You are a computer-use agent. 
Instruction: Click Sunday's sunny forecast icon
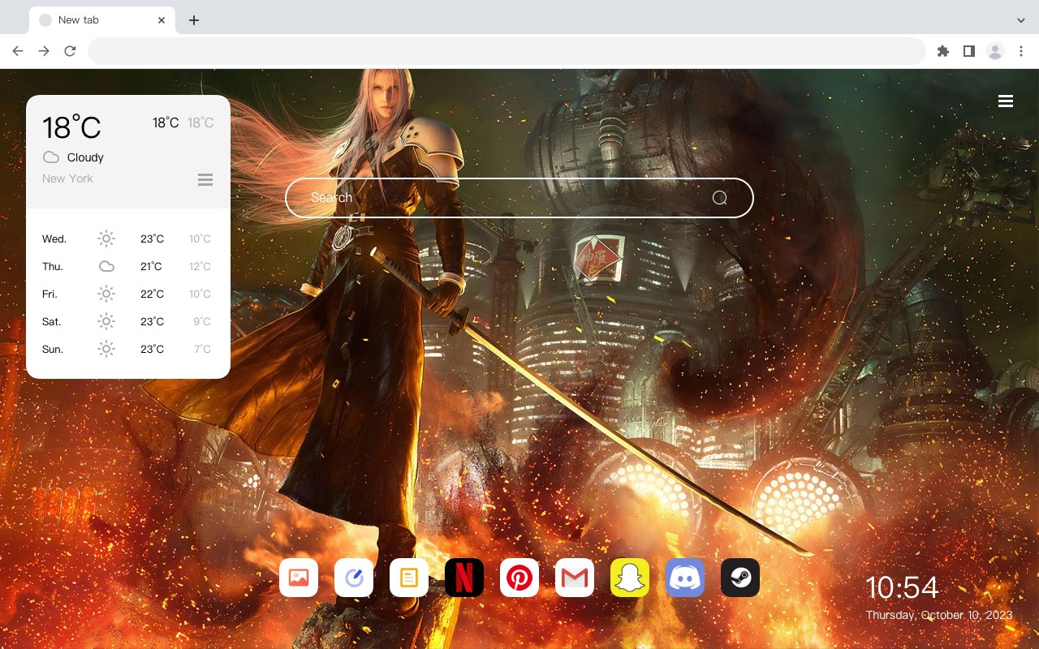106,349
